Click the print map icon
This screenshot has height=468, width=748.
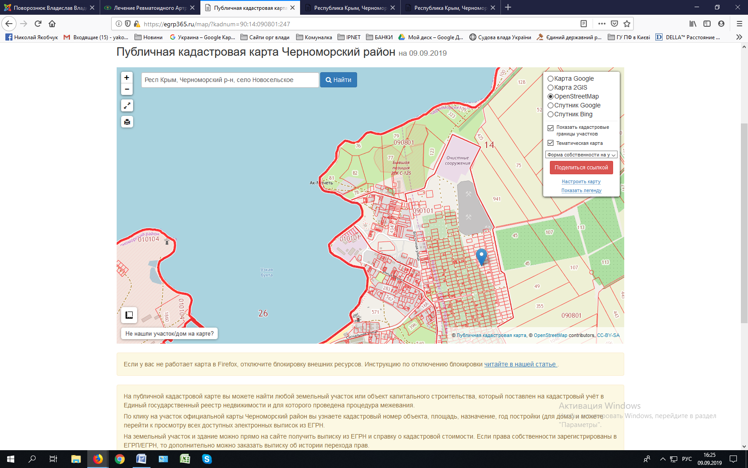click(x=127, y=122)
